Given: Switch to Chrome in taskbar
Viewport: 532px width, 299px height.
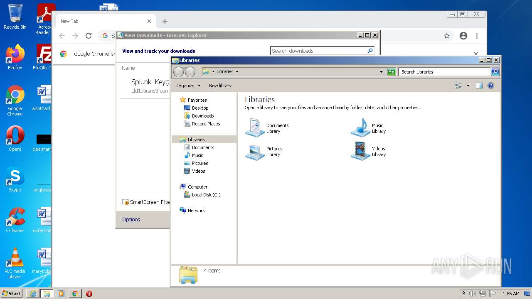Looking at the screenshot, I should pos(75,294).
